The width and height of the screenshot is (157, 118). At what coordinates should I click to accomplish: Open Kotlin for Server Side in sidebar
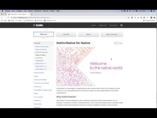tap(42, 47)
